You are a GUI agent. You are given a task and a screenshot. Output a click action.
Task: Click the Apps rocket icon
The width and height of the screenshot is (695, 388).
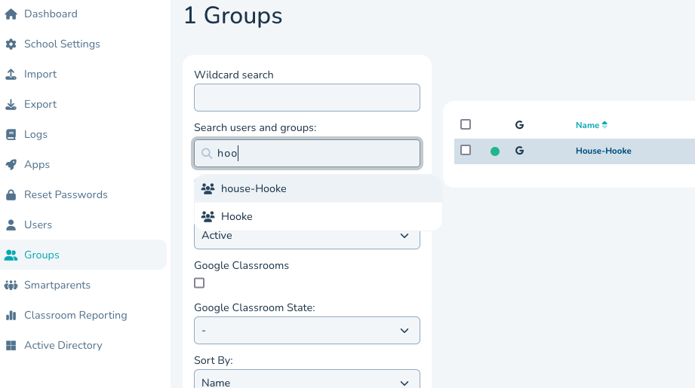11,165
